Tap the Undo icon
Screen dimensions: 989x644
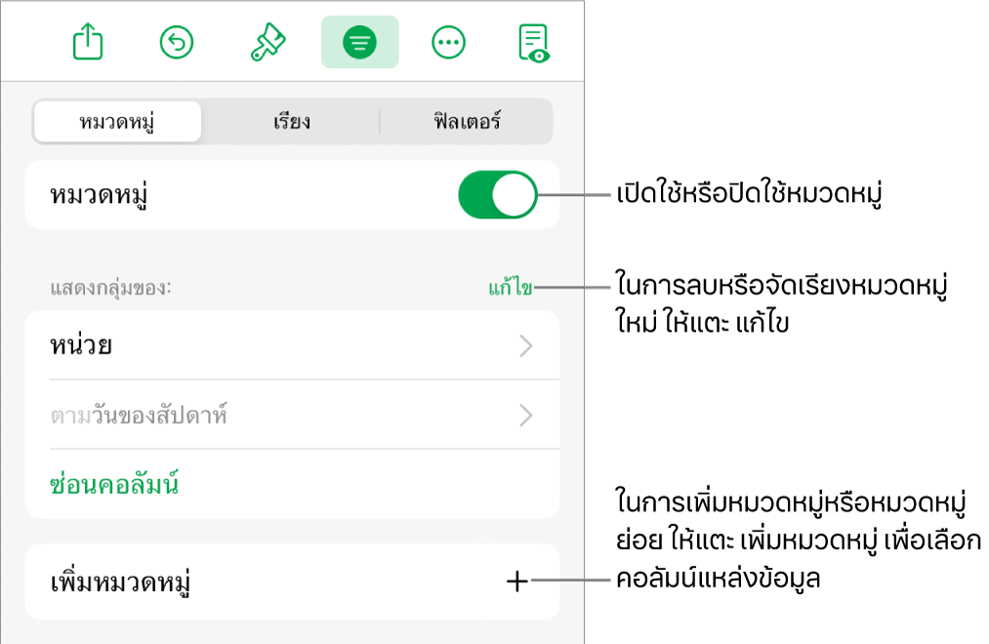[177, 42]
